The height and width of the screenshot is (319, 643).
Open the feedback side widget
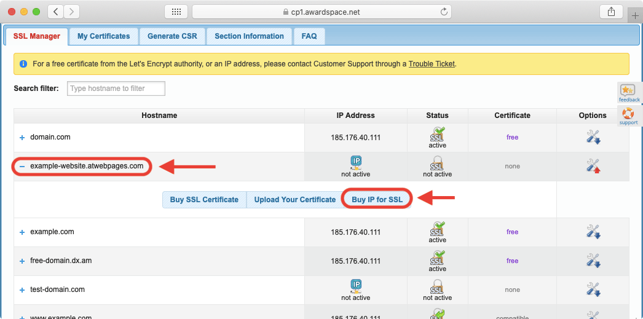[x=628, y=93]
